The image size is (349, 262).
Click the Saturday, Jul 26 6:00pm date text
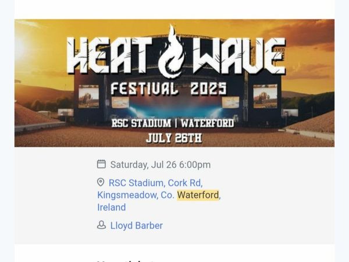[161, 165]
